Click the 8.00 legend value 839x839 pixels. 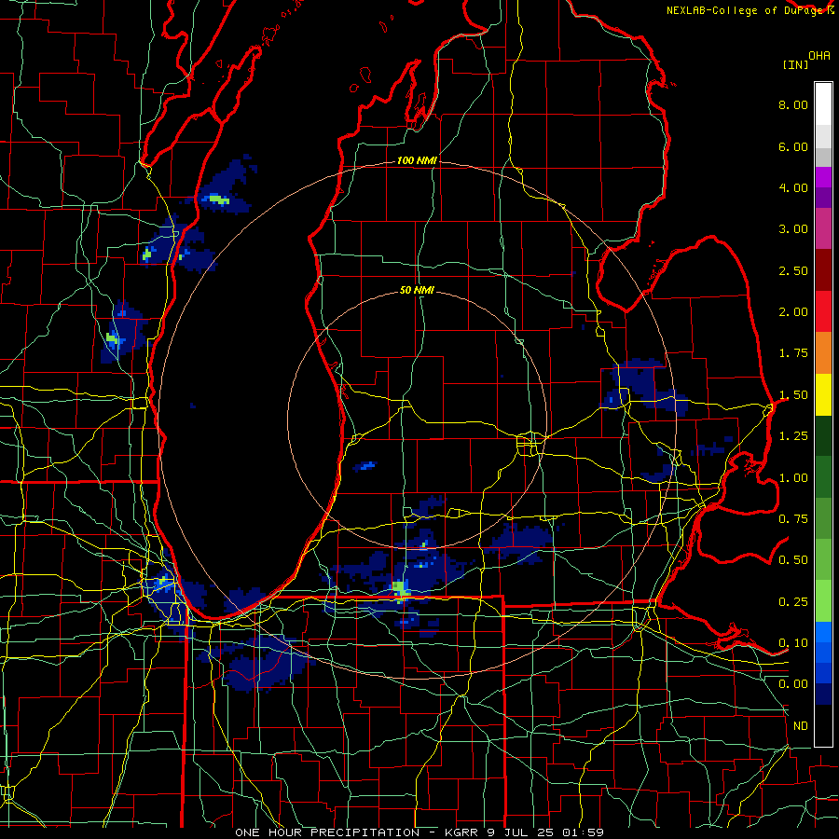point(793,104)
